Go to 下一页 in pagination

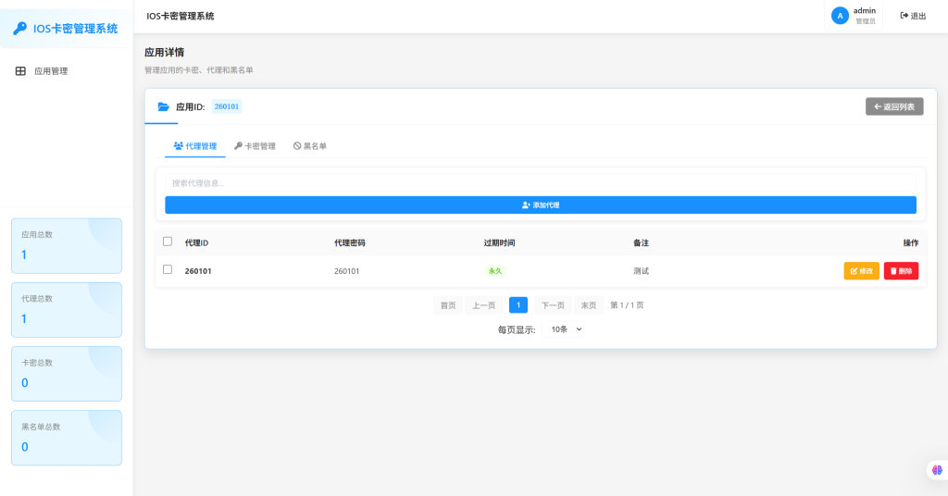(x=553, y=305)
